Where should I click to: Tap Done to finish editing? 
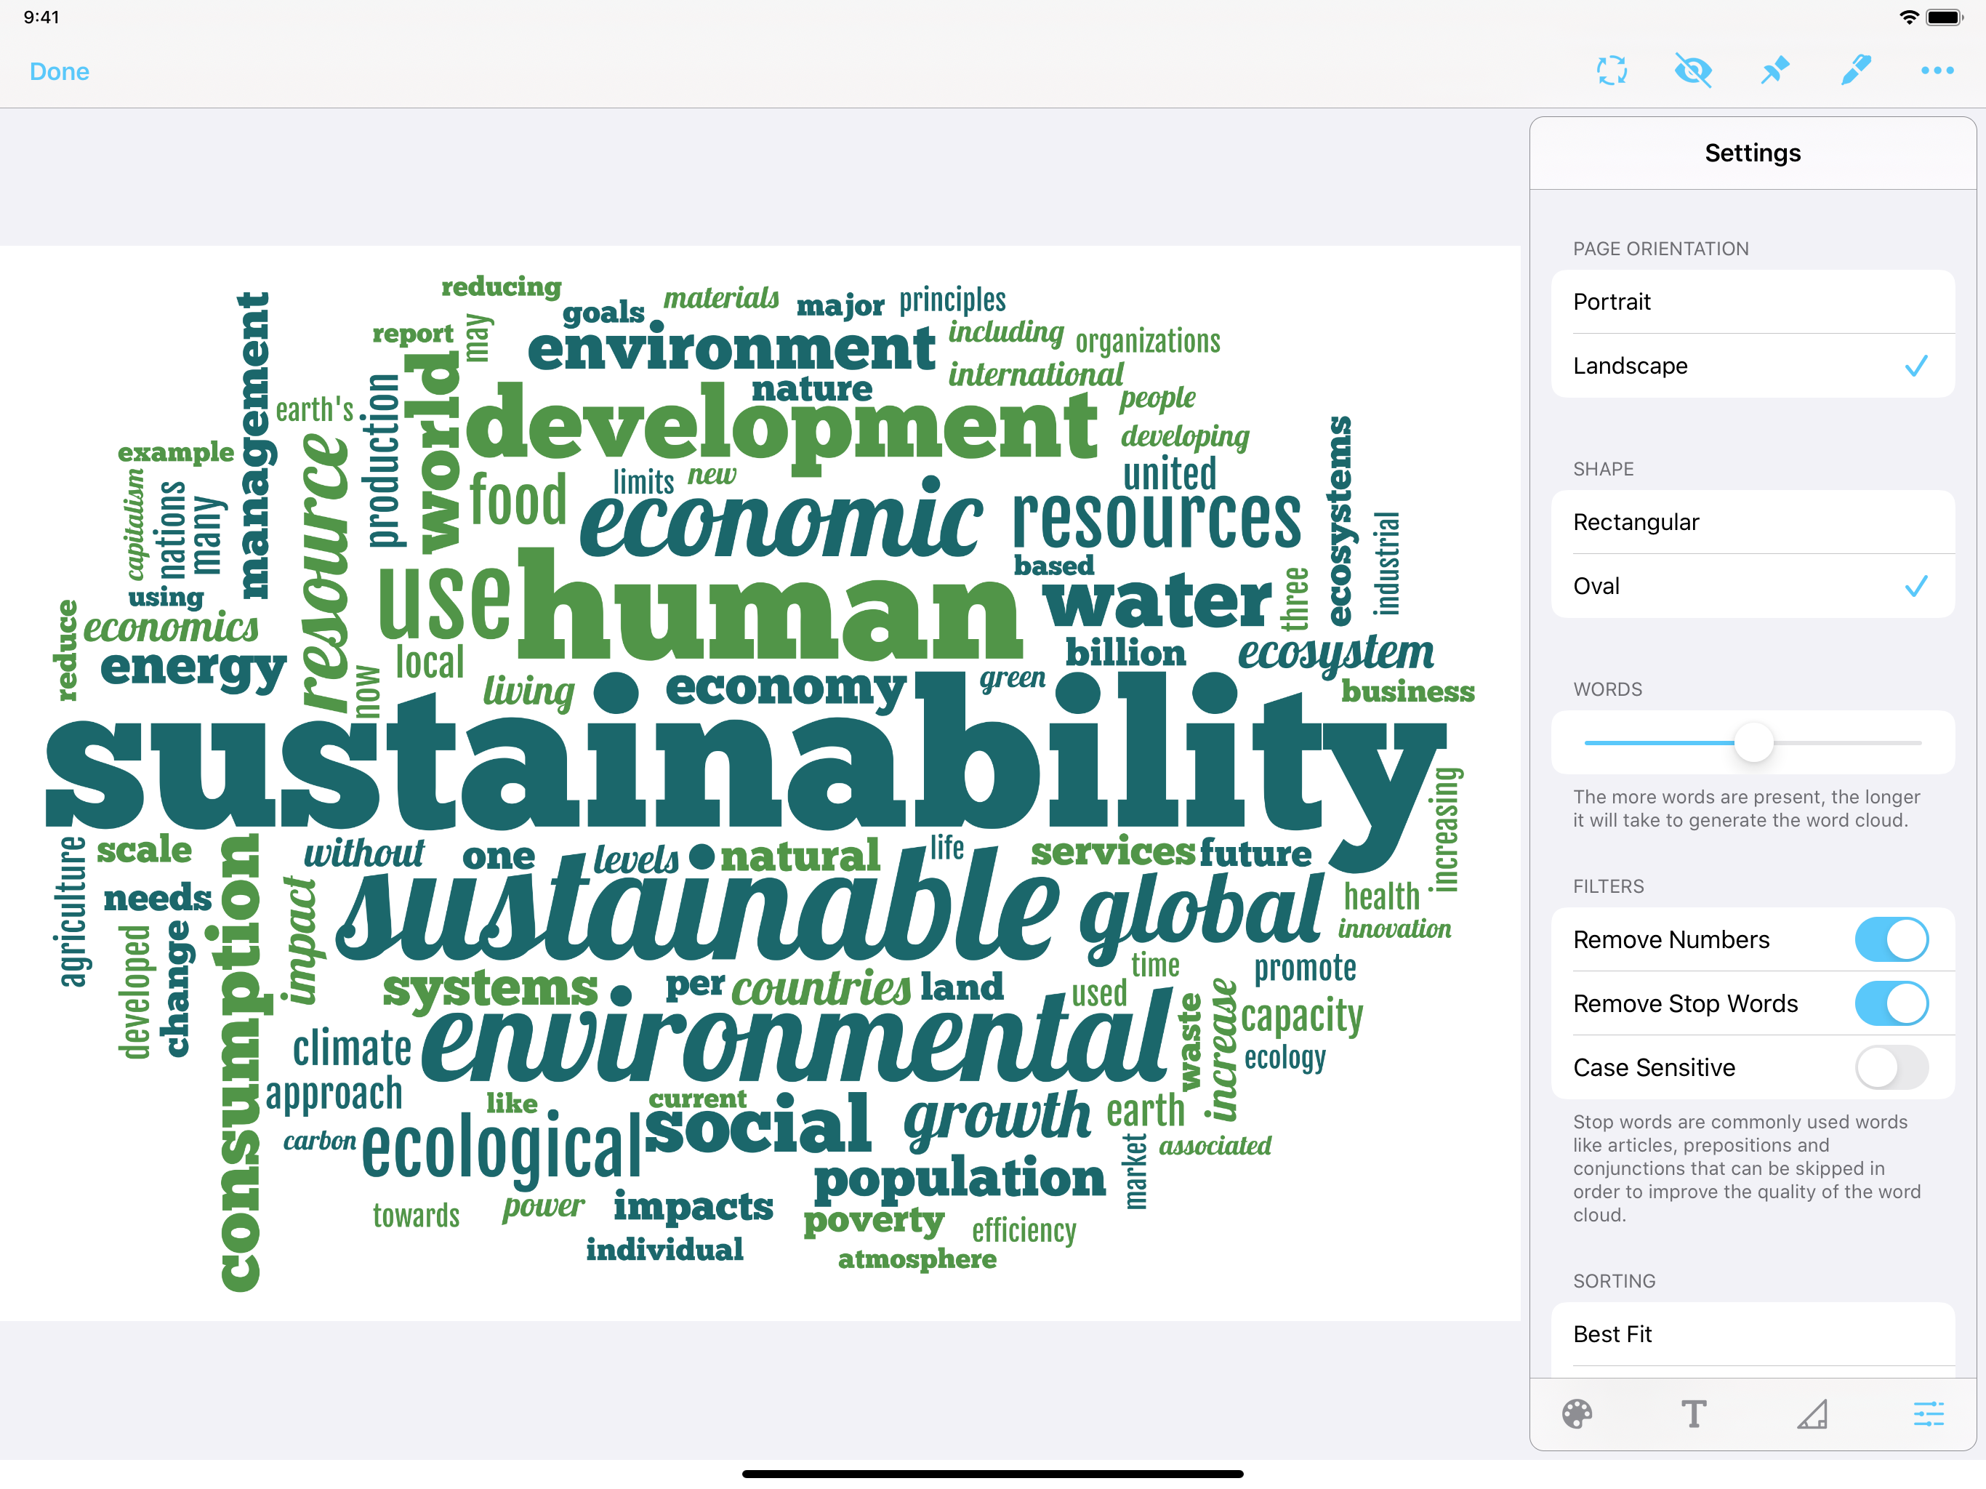[60, 71]
